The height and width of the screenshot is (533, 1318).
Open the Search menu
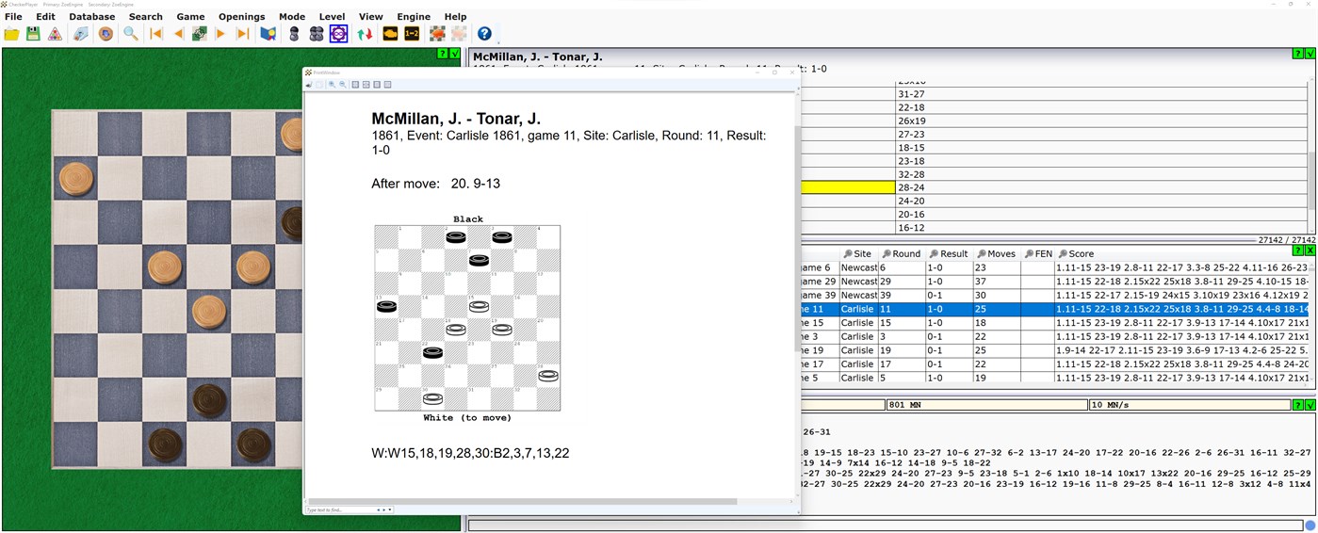[x=146, y=17]
